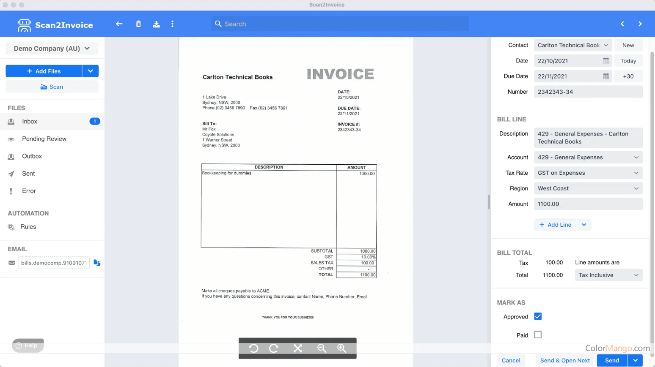The width and height of the screenshot is (655, 367).
Task: Zoom in on the invoice preview
Action: [342, 348]
